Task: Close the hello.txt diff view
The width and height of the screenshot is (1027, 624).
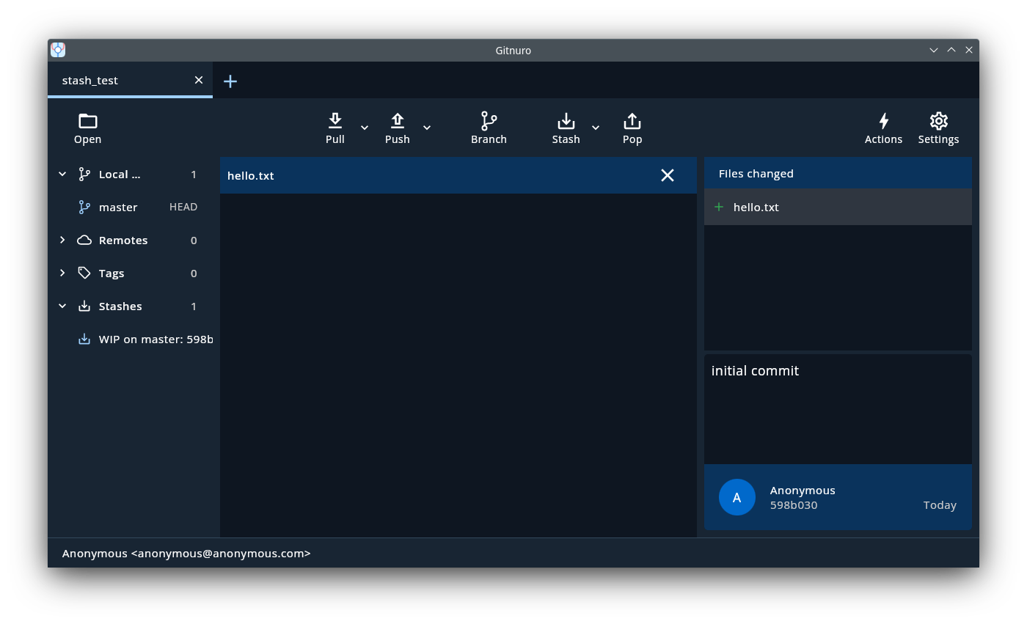Action: (x=667, y=175)
